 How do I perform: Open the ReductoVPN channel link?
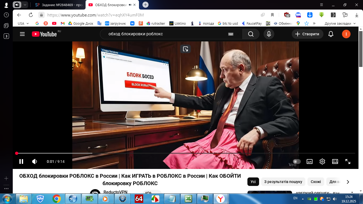(115, 192)
